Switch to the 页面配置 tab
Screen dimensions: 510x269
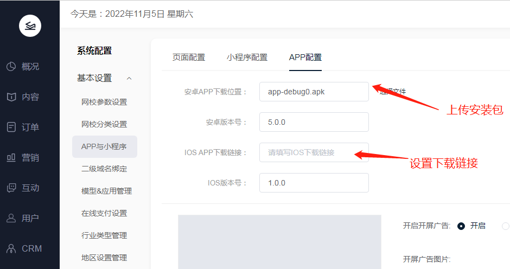(189, 57)
